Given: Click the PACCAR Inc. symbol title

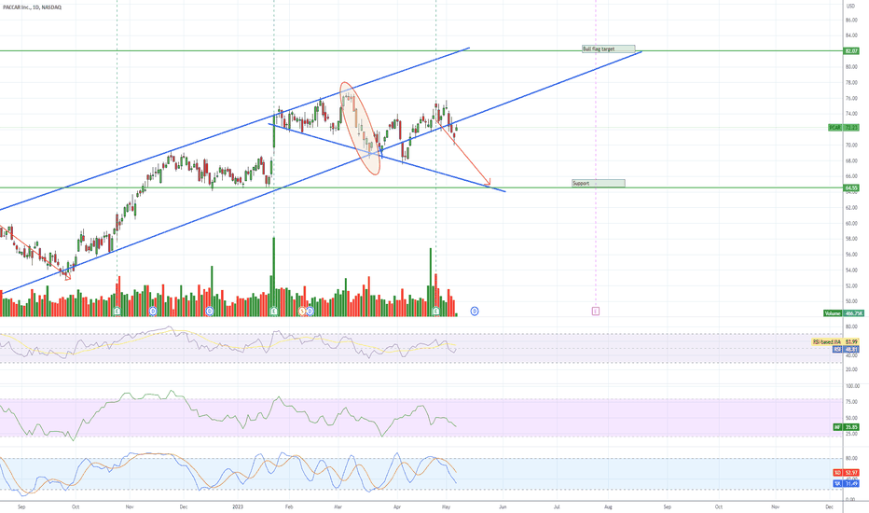Looking at the screenshot, I should 32,7.
